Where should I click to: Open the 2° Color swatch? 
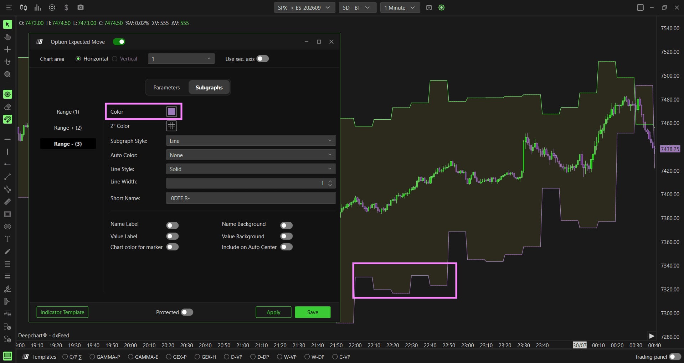[171, 126]
